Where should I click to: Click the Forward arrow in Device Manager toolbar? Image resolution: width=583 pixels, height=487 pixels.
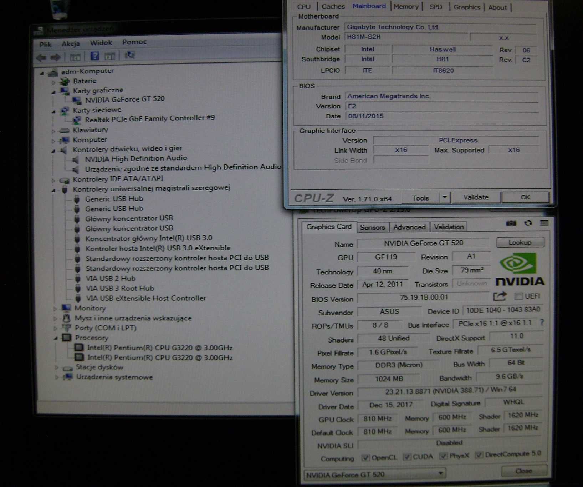pyautogui.click(x=55, y=57)
